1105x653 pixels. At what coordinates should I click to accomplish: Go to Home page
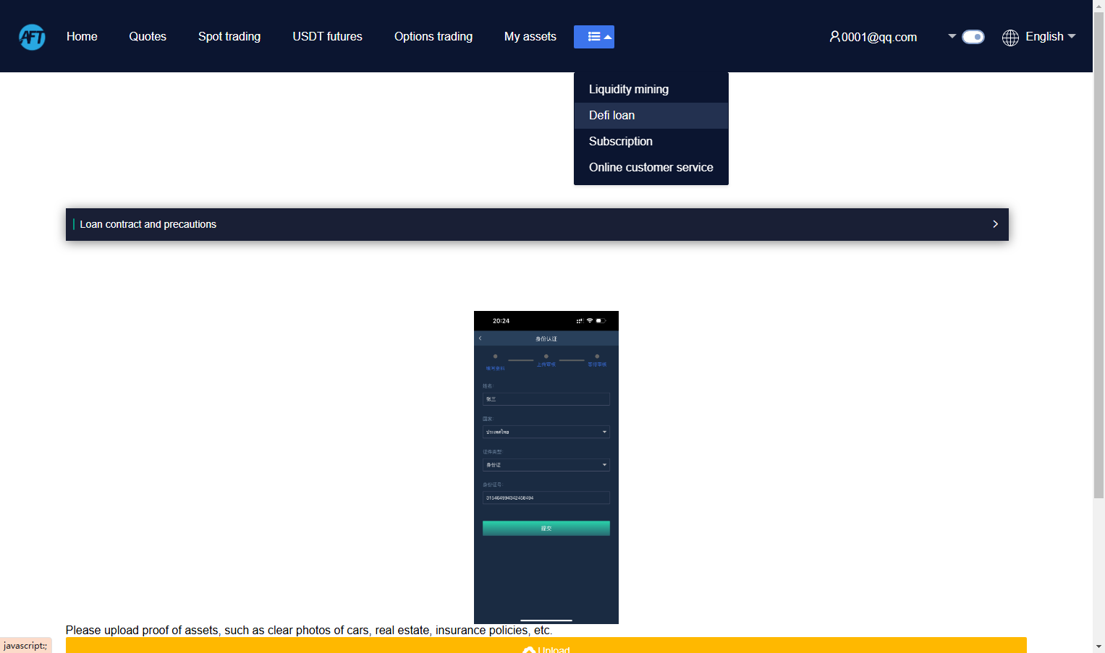pos(82,37)
